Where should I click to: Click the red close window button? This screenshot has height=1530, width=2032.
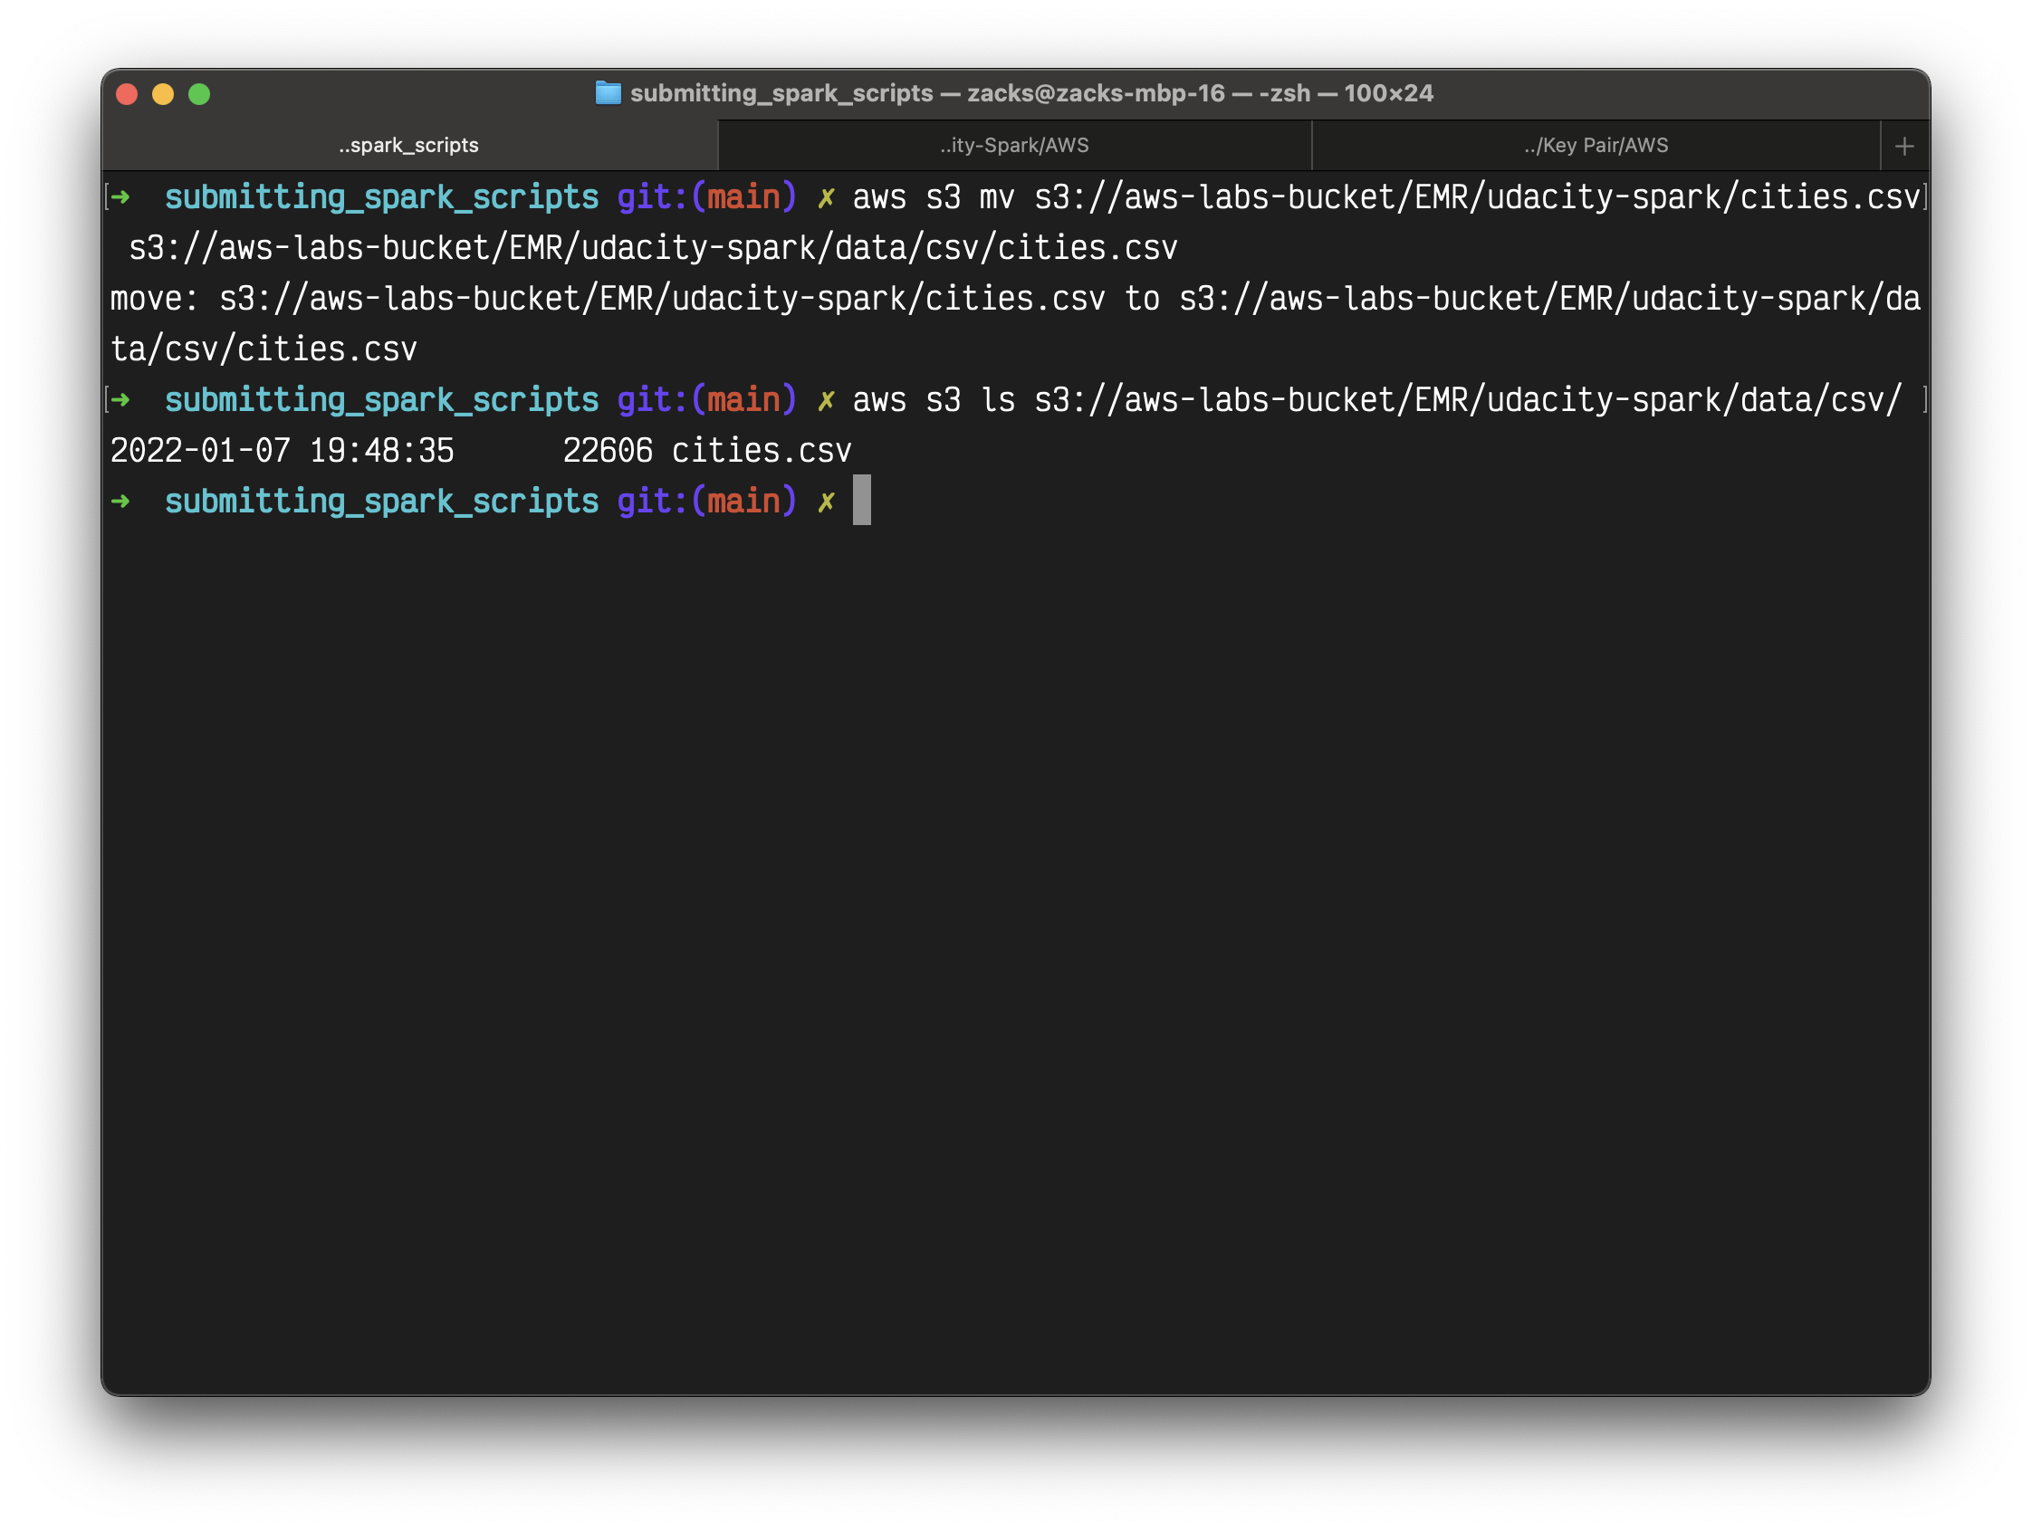(127, 94)
